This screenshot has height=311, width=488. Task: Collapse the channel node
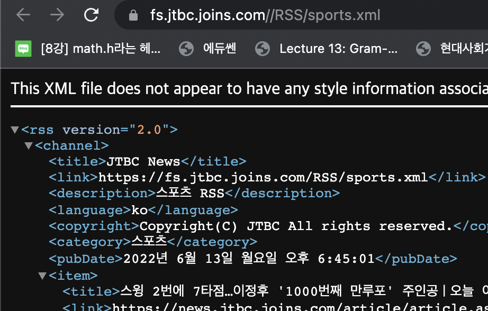click(29, 145)
